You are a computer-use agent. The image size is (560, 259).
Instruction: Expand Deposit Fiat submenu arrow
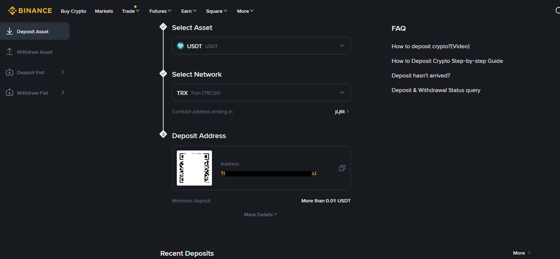click(x=63, y=72)
